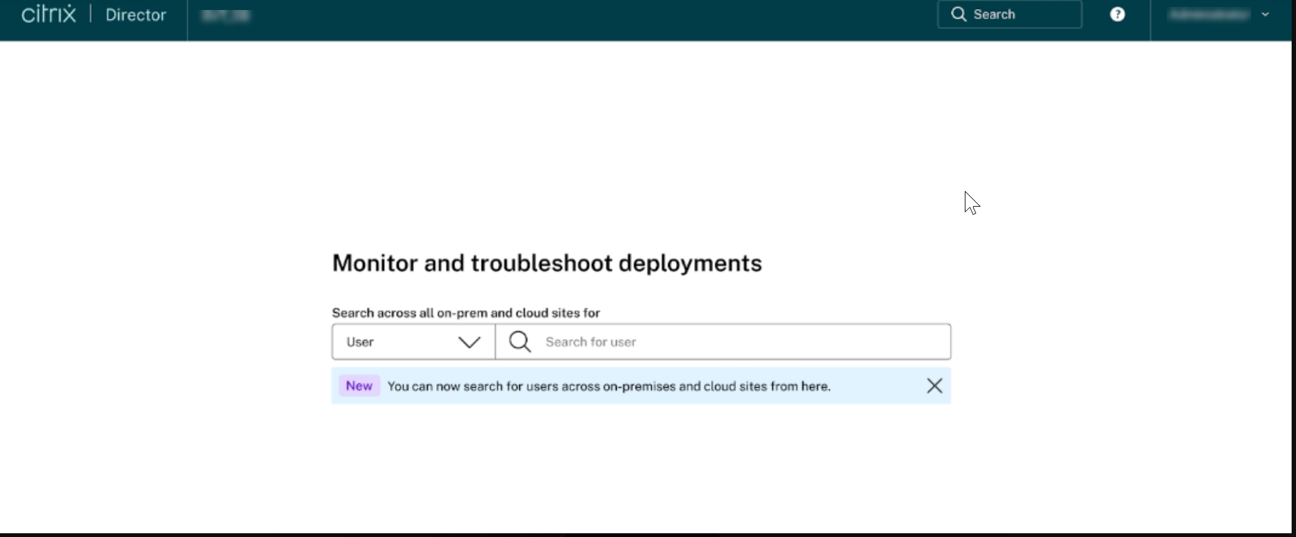Dismiss the new feature notification banner
The image size is (1296, 537).
(x=934, y=386)
